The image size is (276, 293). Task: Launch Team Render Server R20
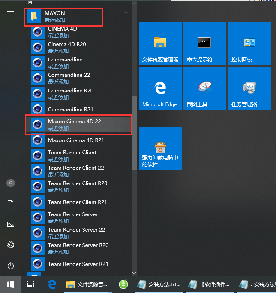78,248
